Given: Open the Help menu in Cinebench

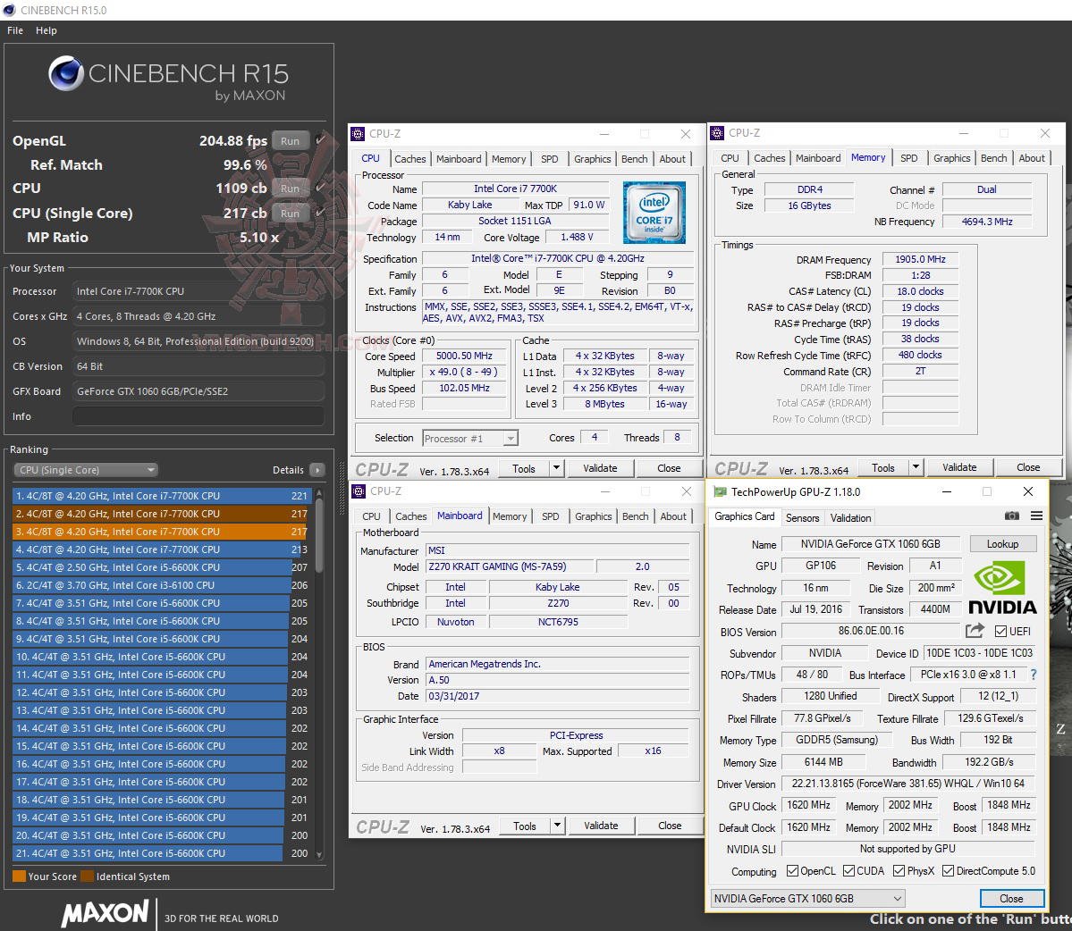Looking at the screenshot, I should 46,29.
